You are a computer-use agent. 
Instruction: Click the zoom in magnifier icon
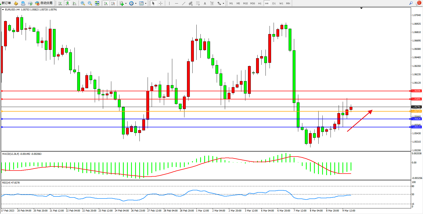pos(83,3)
